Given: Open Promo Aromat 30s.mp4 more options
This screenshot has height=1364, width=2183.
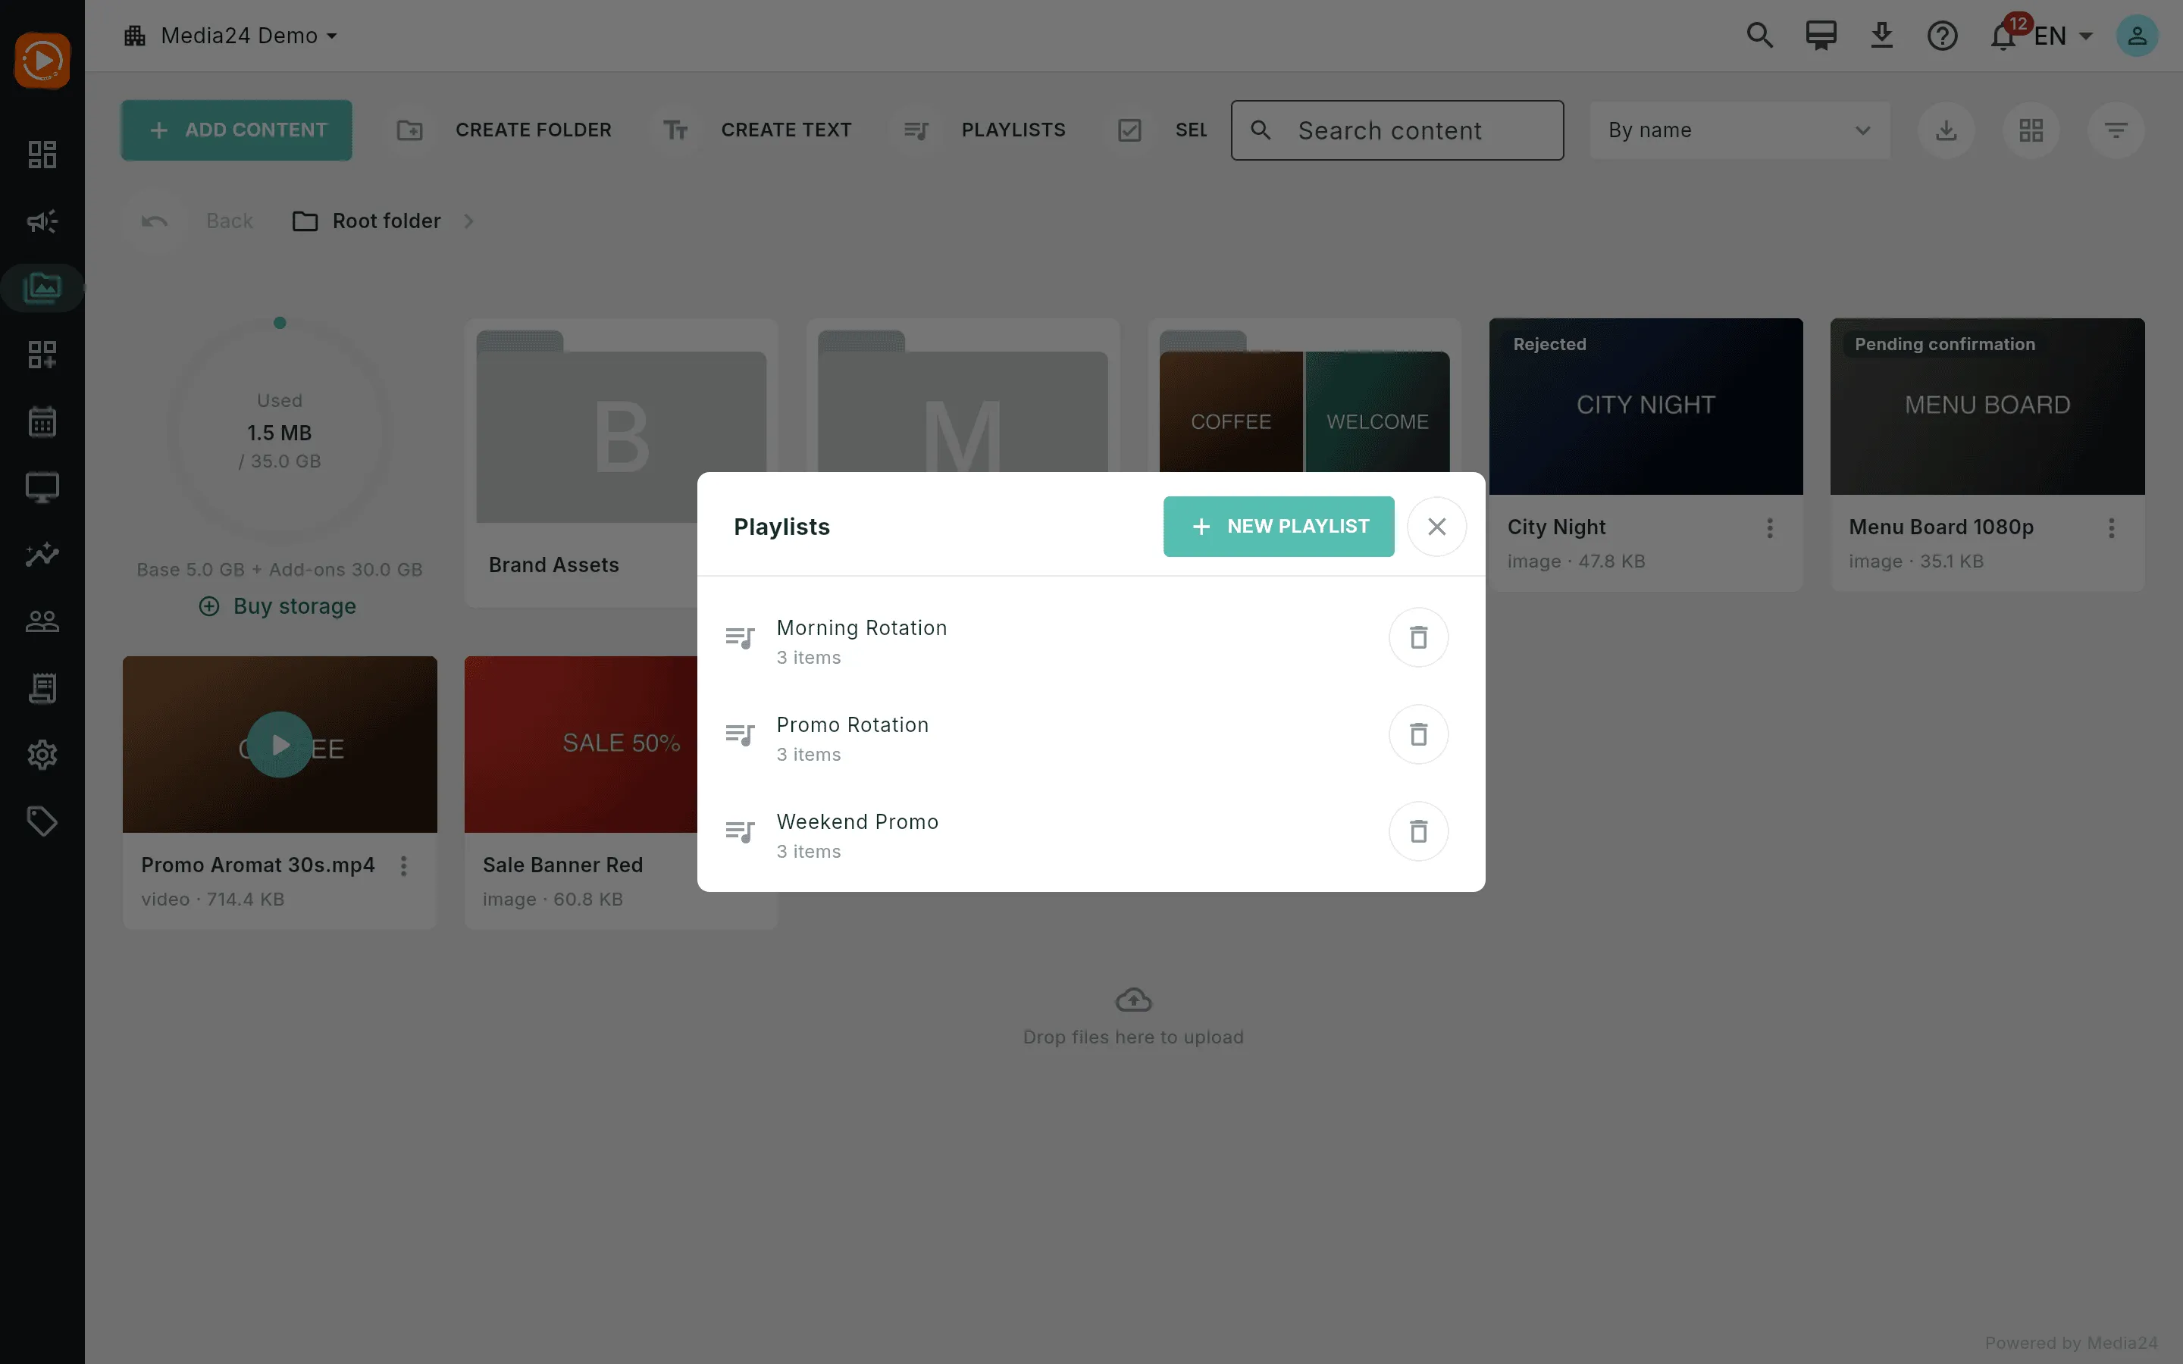Looking at the screenshot, I should point(404,866).
